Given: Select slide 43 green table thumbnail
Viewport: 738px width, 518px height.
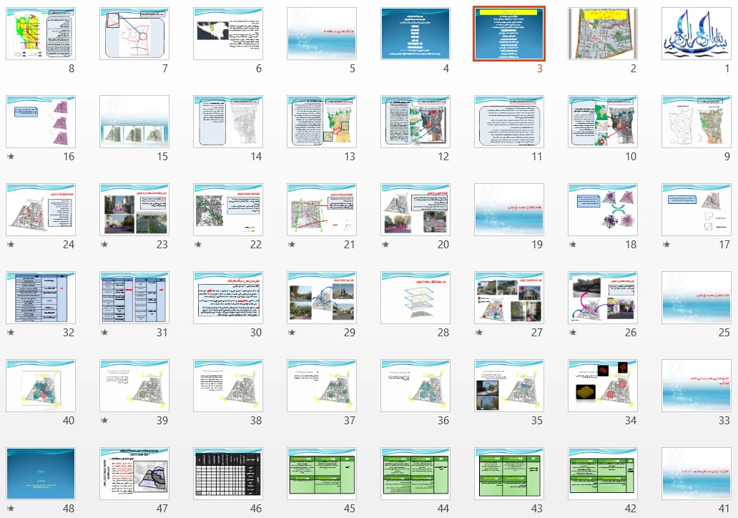Looking at the screenshot, I should (x=508, y=474).
